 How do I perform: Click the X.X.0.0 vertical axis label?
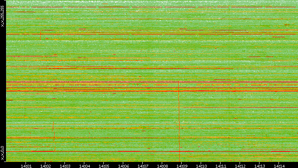coord(2,153)
